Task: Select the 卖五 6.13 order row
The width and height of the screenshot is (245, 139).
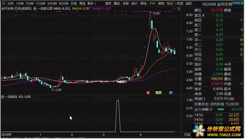Action: (x=219, y=15)
